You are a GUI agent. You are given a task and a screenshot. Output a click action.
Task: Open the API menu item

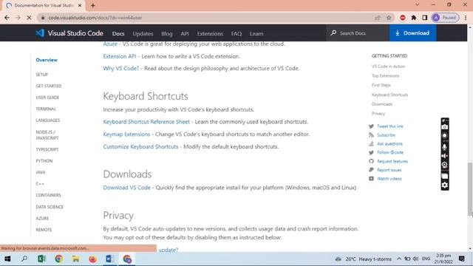pyautogui.click(x=185, y=33)
